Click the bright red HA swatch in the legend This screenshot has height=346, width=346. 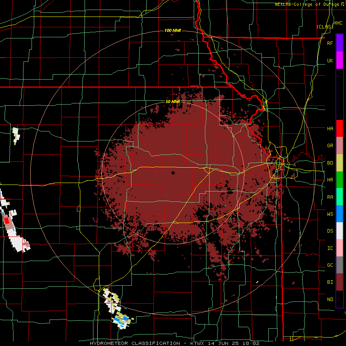pos(339,128)
